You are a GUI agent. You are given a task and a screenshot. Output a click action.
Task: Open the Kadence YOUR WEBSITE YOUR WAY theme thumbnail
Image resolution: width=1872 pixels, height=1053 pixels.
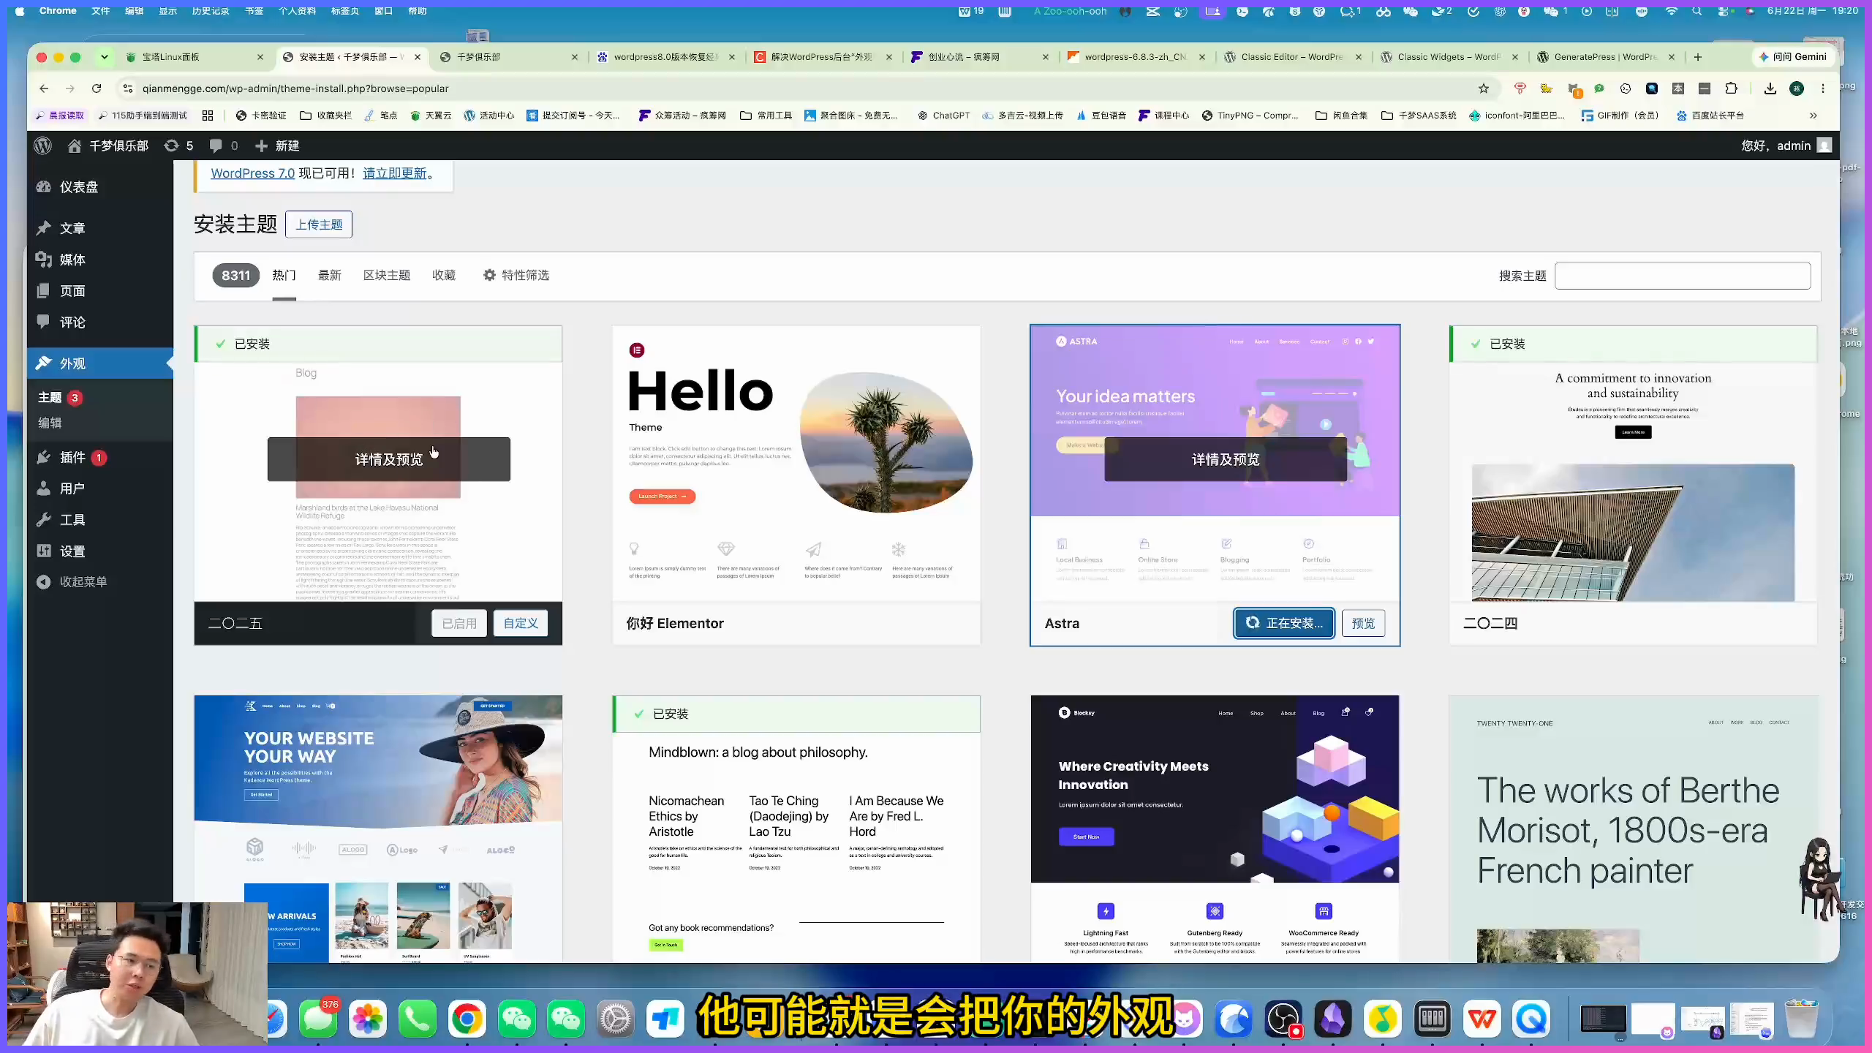(x=378, y=829)
